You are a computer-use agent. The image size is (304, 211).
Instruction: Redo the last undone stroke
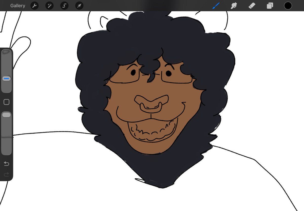[x=7, y=174]
